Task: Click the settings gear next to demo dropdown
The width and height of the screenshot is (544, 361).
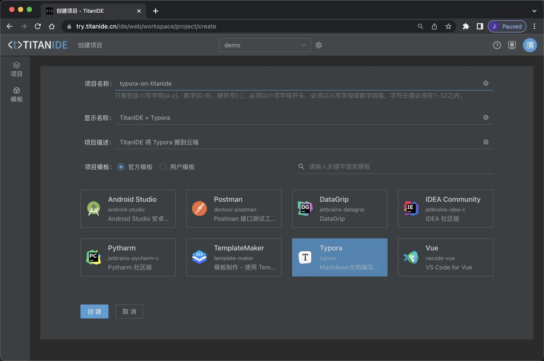Action: tap(319, 45)
